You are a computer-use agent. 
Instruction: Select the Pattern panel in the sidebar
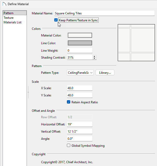point(15,13)
